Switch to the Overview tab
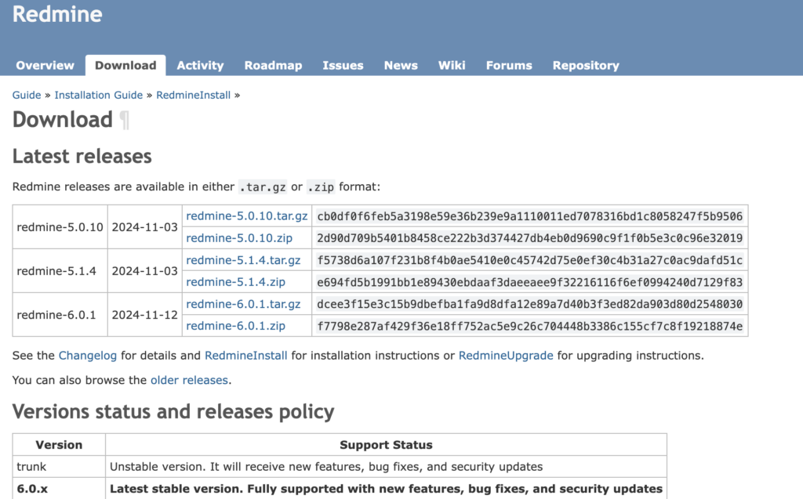The width and height of the screenshot is (803, 499). (45, 66)
